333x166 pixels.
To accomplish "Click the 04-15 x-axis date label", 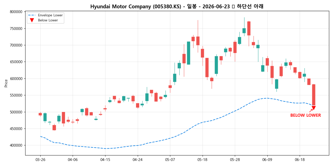I will pos(105,160).
